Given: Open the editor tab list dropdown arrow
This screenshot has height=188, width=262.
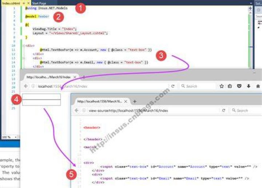Looking at the screenshot, I should (x=251, y=3).
